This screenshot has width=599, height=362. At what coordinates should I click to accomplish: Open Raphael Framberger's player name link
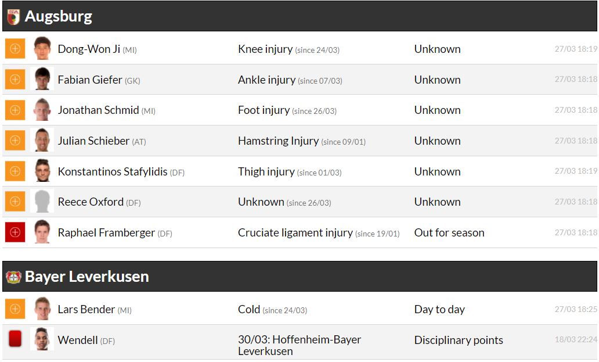pyautogui.click(x=106, y=233)
